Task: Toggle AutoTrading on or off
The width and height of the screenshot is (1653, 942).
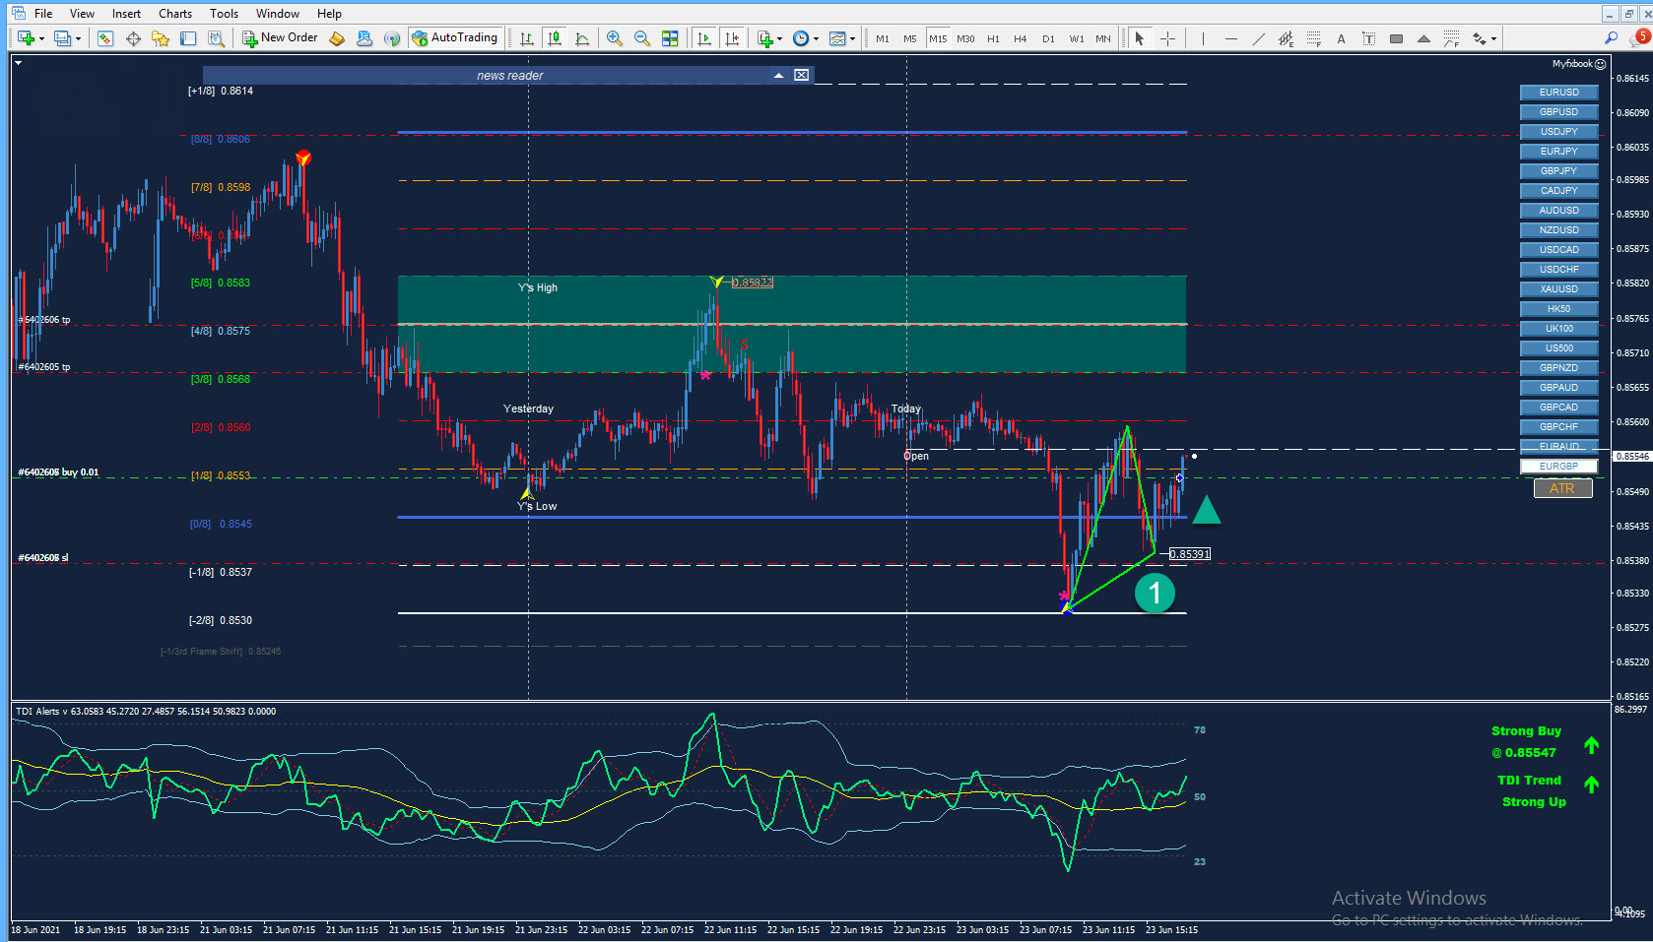Action: pyautogui.click(x=455, y=38)
